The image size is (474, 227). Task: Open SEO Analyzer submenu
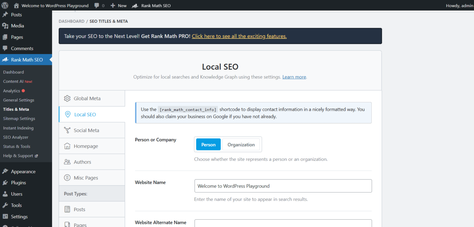16,137
